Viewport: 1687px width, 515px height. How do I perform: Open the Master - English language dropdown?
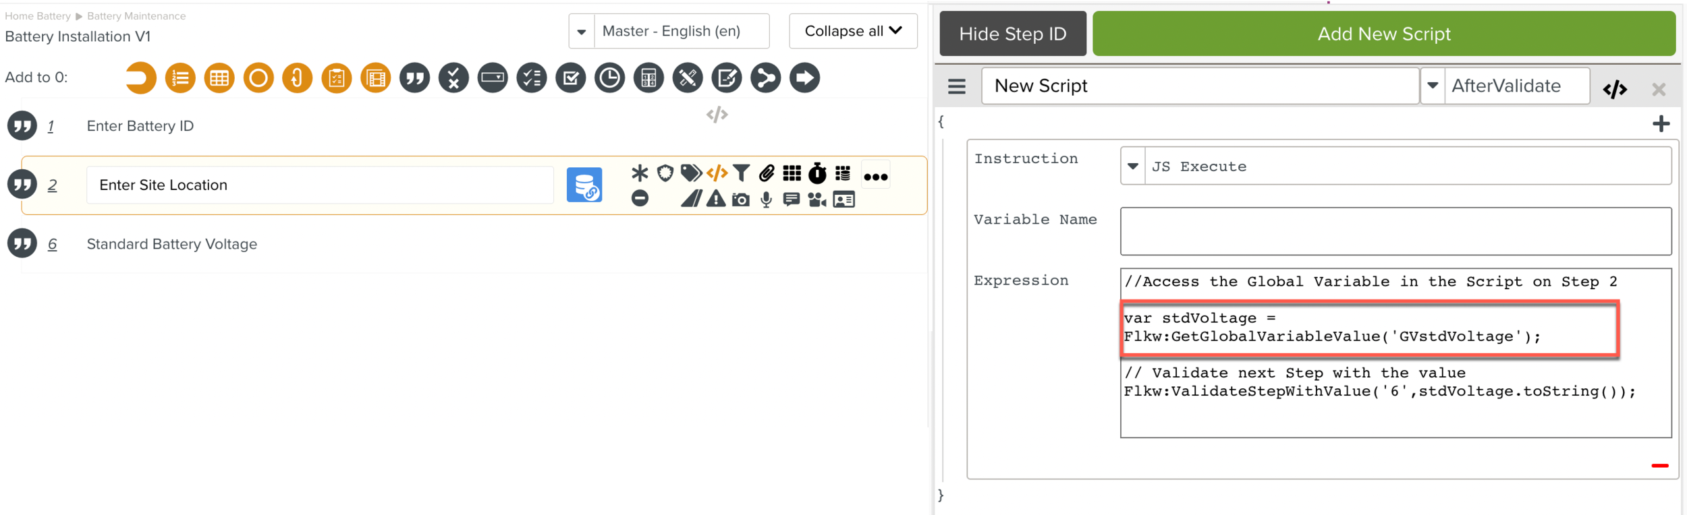coord(582,32)
